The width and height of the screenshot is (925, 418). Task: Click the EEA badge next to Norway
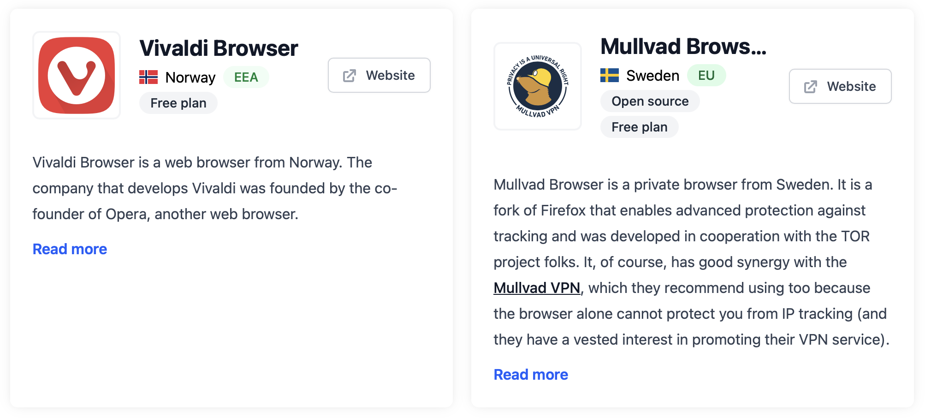pos(246,77)
